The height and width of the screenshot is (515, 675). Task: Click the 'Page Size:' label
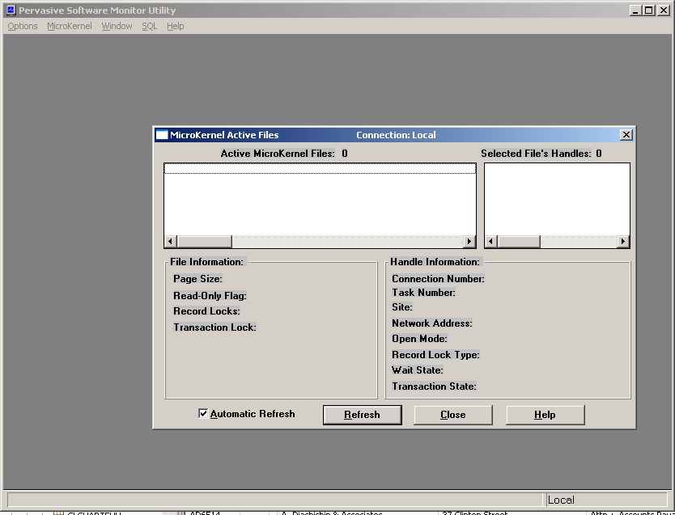pos(197,279)
